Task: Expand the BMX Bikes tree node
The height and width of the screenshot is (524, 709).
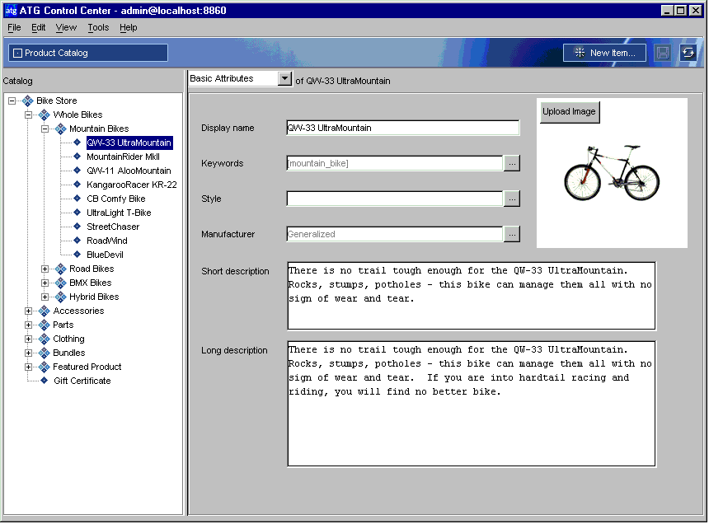Action: click(45, 283)
